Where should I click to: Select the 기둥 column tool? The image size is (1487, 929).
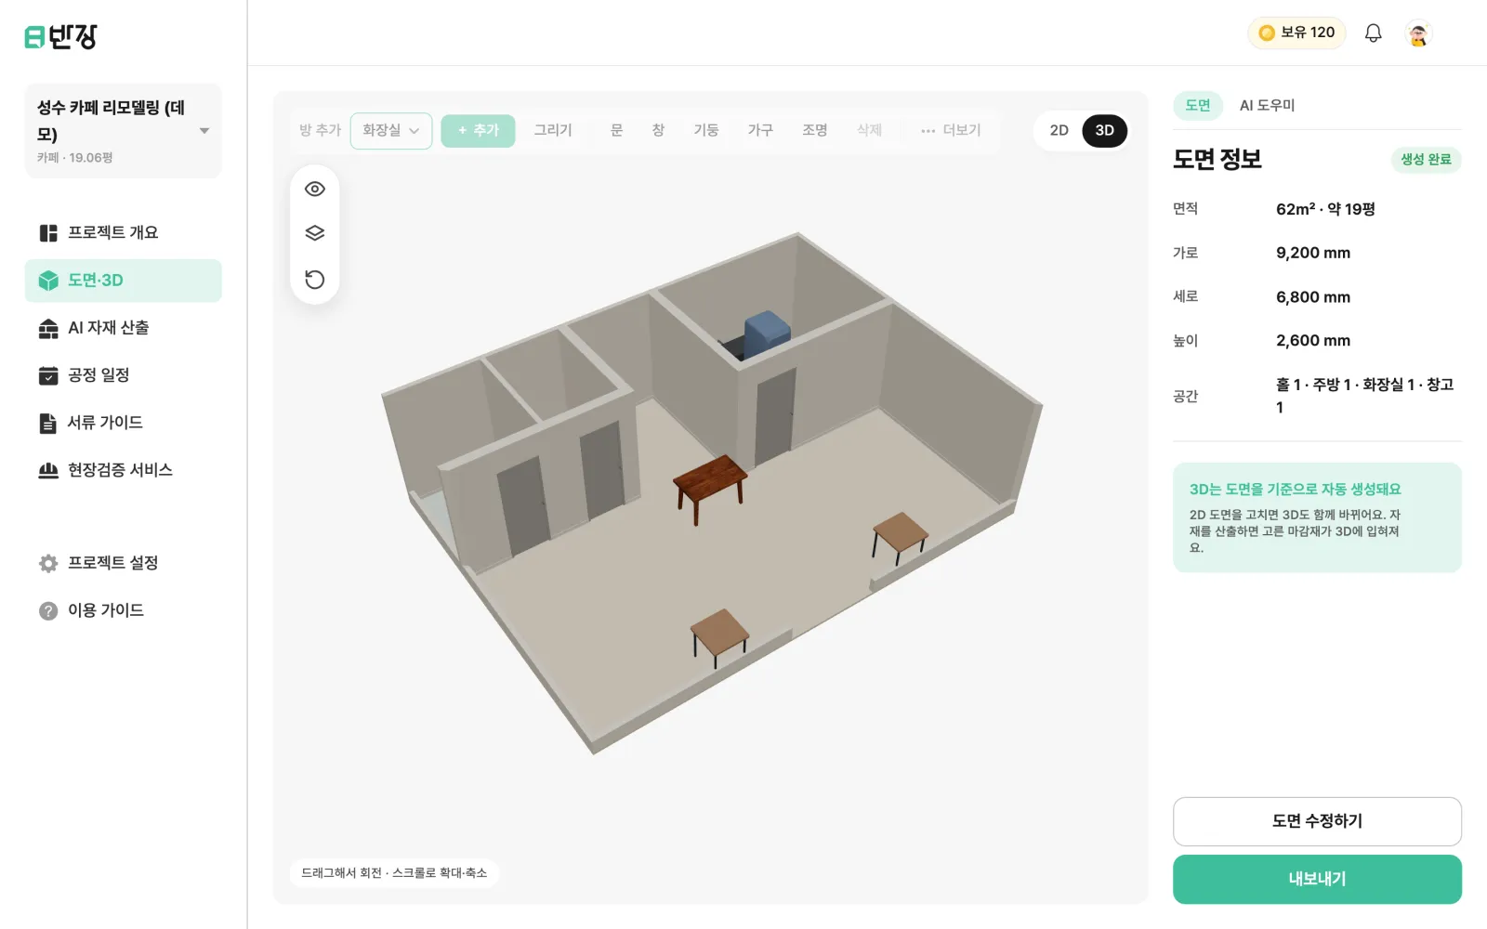(x=706, y=130)
